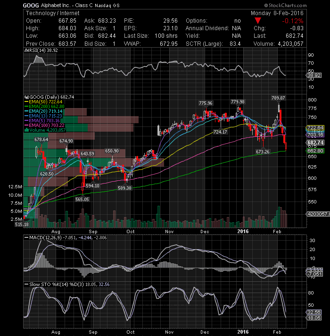This screenshot has height=336, width=330.
Task: Click the 643.59 price label
Action: (87, 154)
